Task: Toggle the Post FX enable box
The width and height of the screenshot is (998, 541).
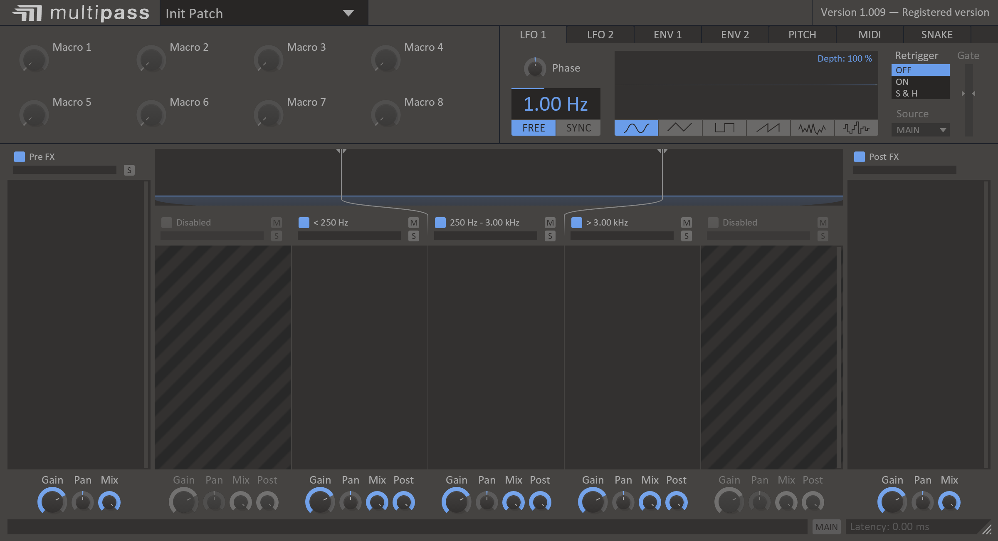Action: pos(859,157)
